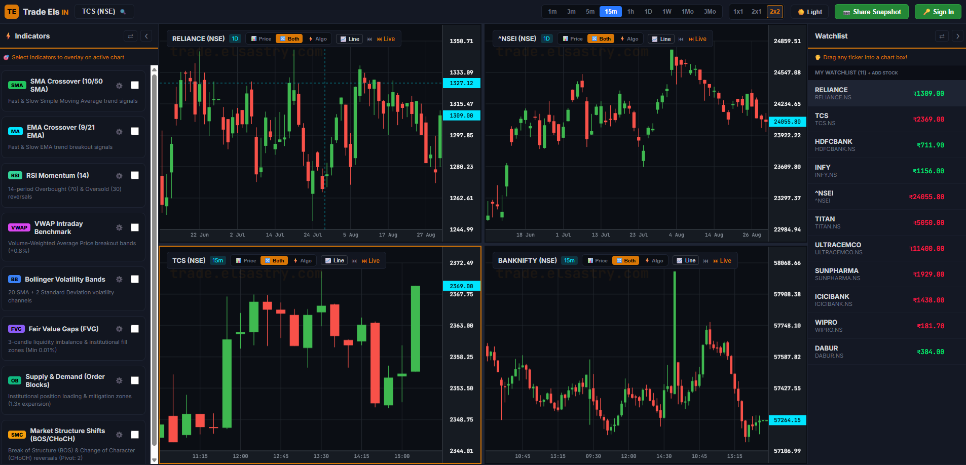Click the TE logo icon
The image size is (966, 465).
[x=12, y=12]
